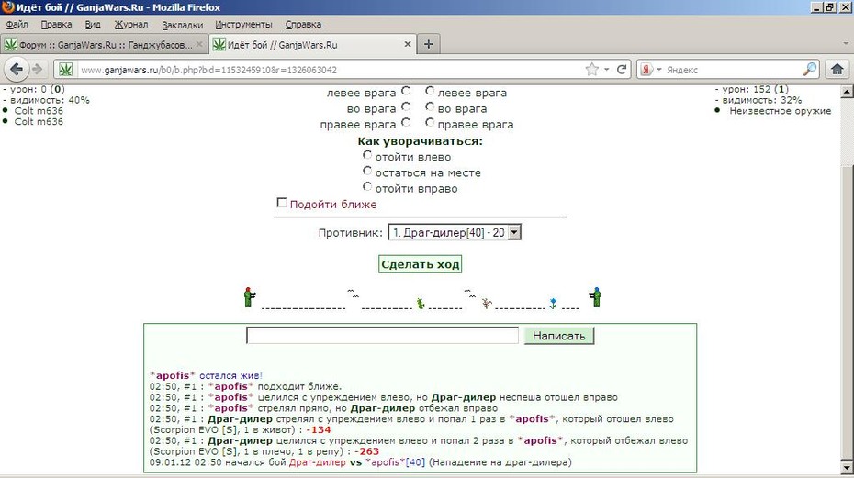The width and height of the screenshot is (854, 478).
Task: Click *apofis* name in 'остался жив' line
Action: [172, 375]
